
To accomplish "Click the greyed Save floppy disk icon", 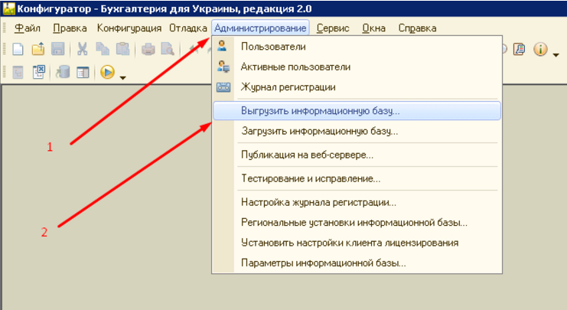I will coord(58,49).
